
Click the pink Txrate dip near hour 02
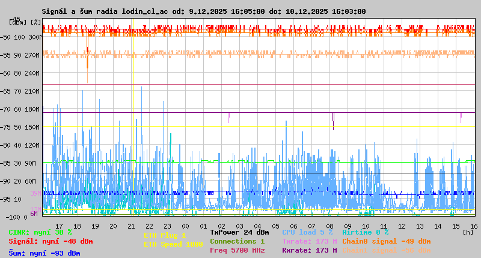[x=228, y=118]
